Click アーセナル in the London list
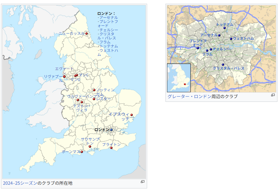Screen dimensions: 279x190 [108, 18]
